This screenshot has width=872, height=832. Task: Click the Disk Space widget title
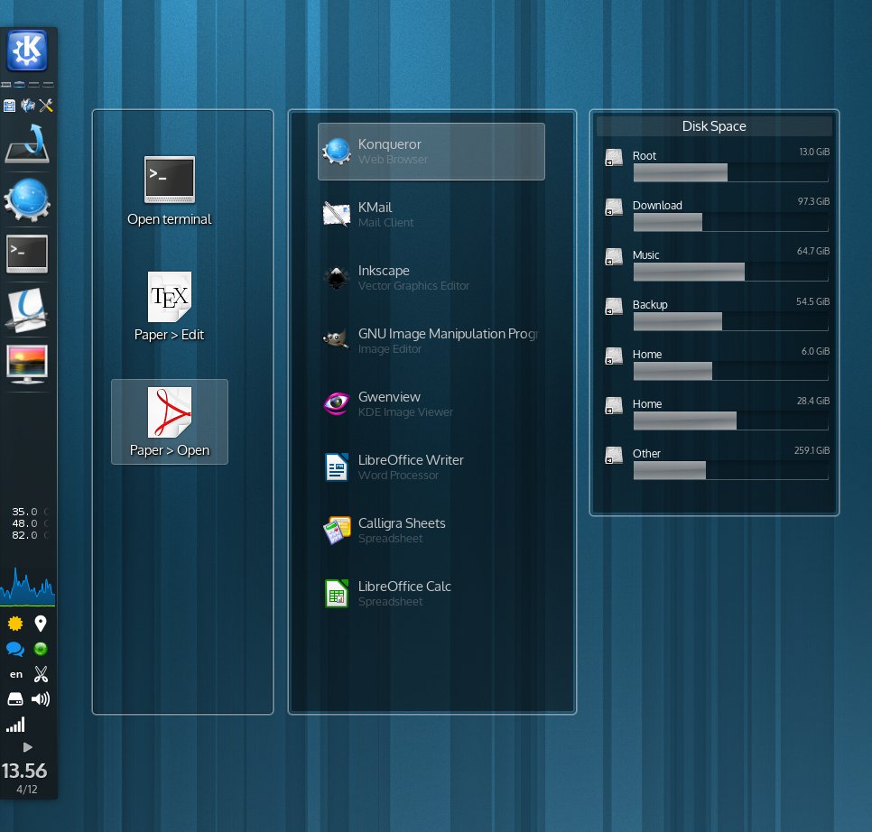(714, 126)
